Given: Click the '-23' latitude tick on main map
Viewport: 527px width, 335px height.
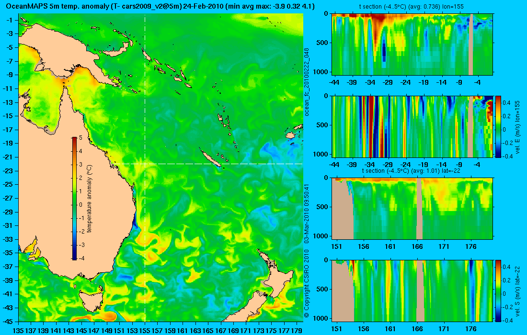Looking at the screenshot, I should [8, 170].
